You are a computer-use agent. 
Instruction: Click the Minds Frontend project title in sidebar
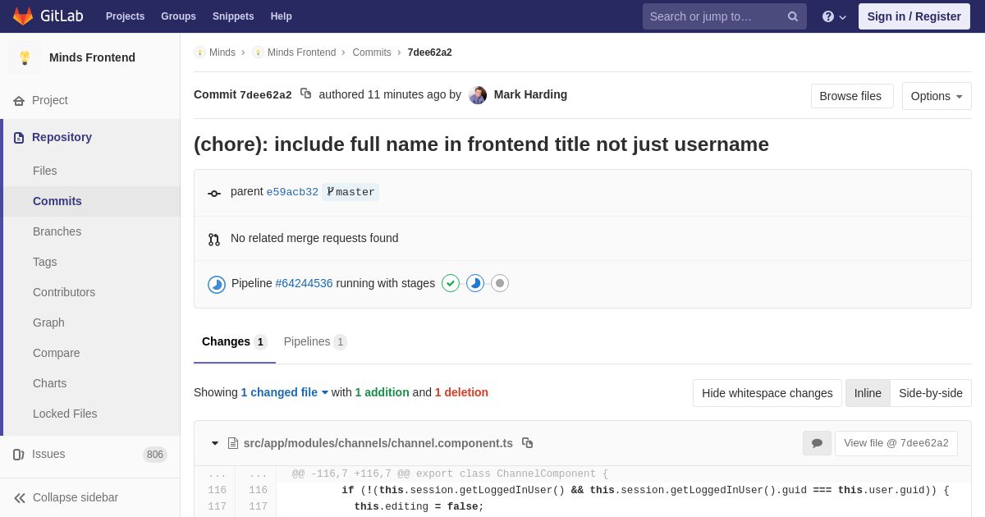pyautogui.click(x=92, y=57)
